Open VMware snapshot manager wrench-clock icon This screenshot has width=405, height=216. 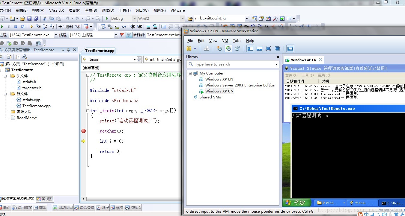click(237, 48)
